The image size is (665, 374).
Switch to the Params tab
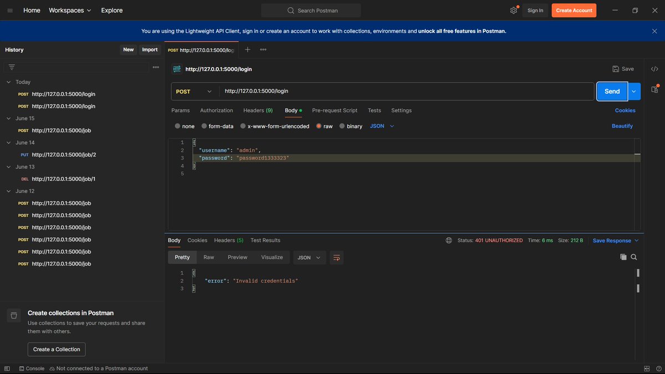pos(181,110)
